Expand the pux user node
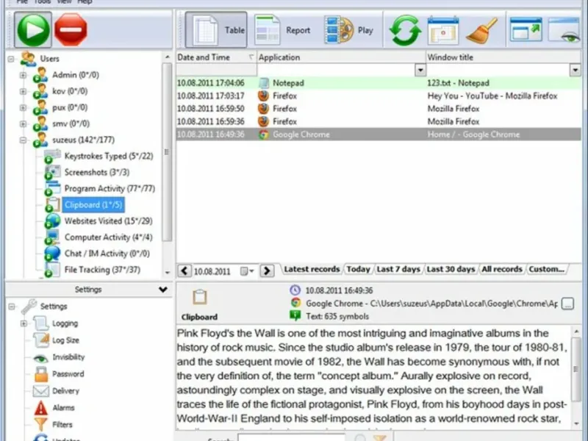Screen dimensions: 588x441 tap(24, 107)
